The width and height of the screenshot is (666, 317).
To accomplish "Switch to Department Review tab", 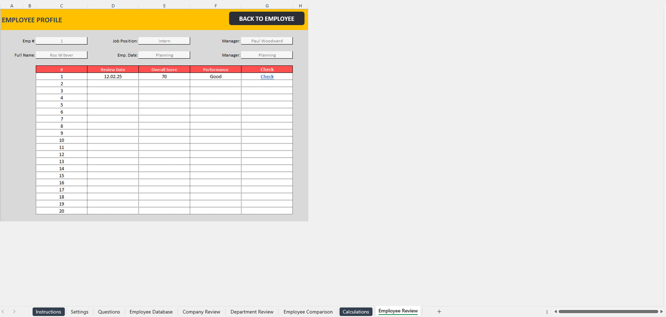I will [x=252, y=312].
